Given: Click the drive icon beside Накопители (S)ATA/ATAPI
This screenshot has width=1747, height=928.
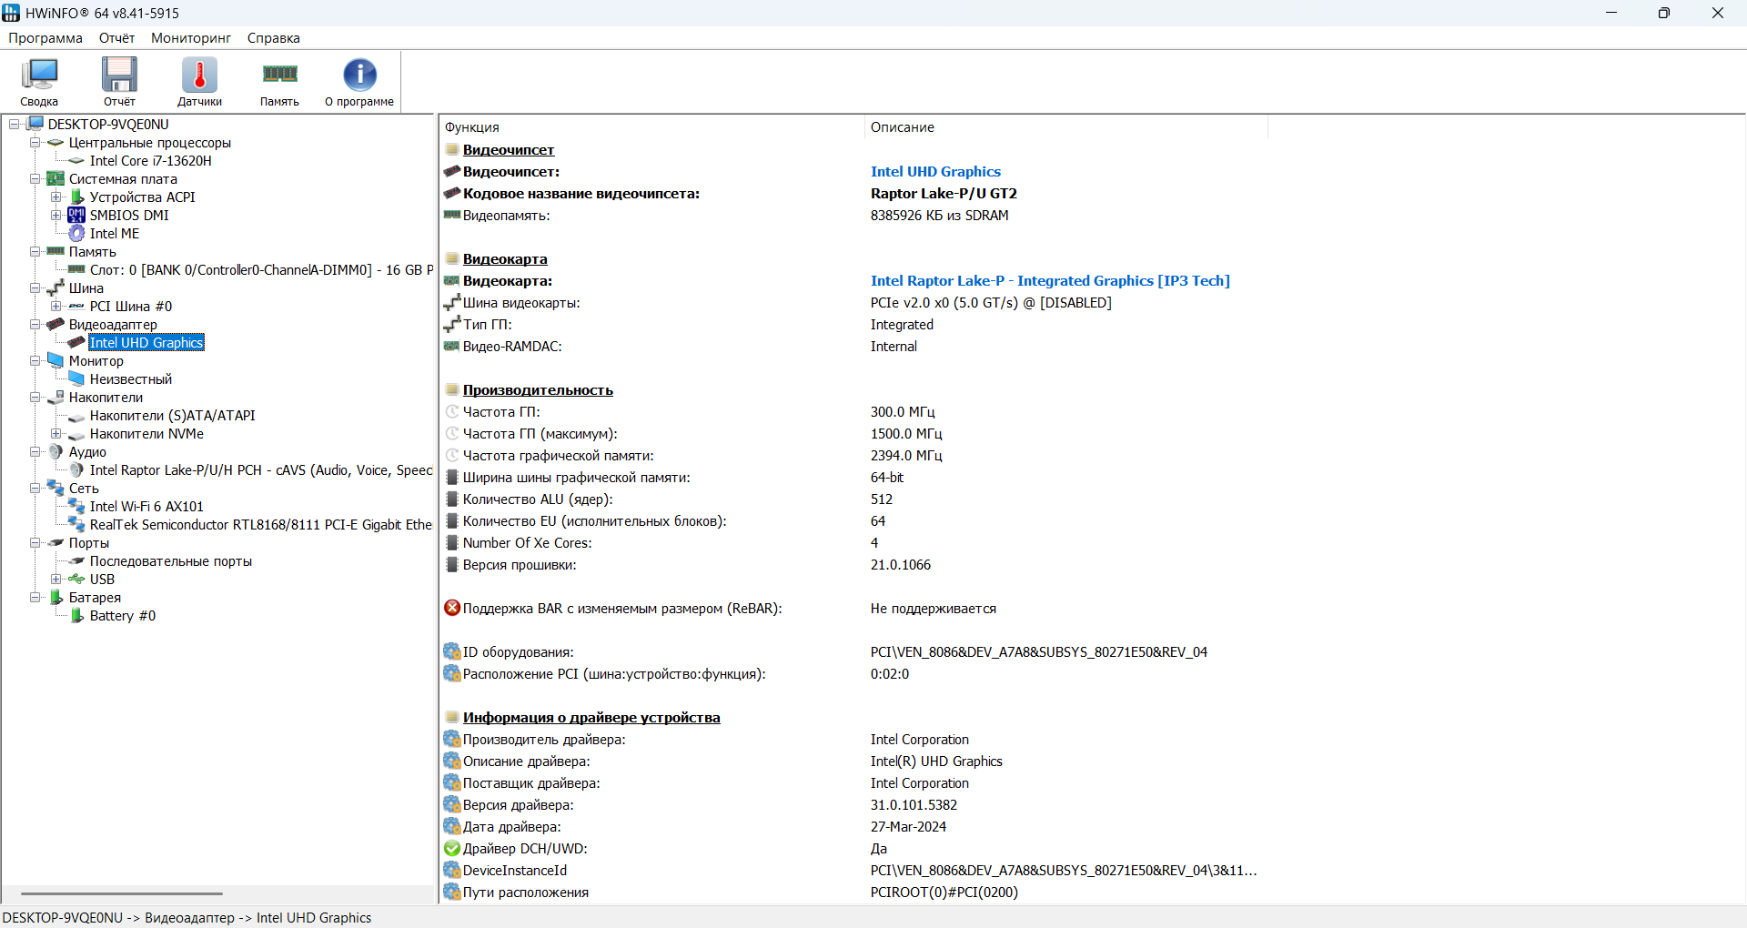Looking at the screenshot, I should pos(76,416).
